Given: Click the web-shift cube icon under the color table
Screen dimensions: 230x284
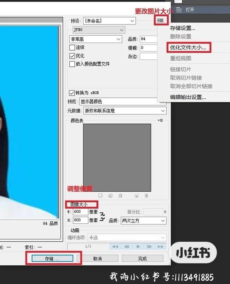Looking at the screenshot, I should [111, 196].
